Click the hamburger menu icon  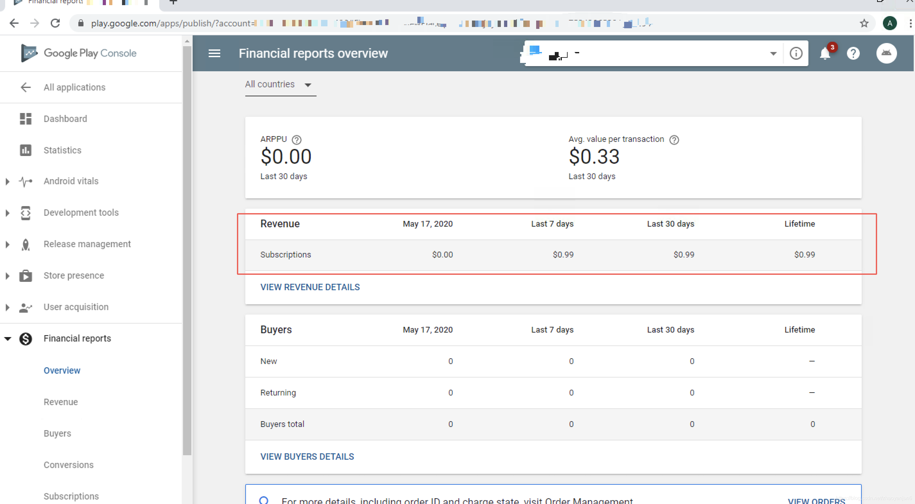[214, 53]
